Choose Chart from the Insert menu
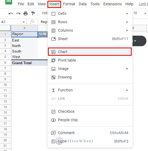This screenshot has height=151, width=148. (90, 52)
